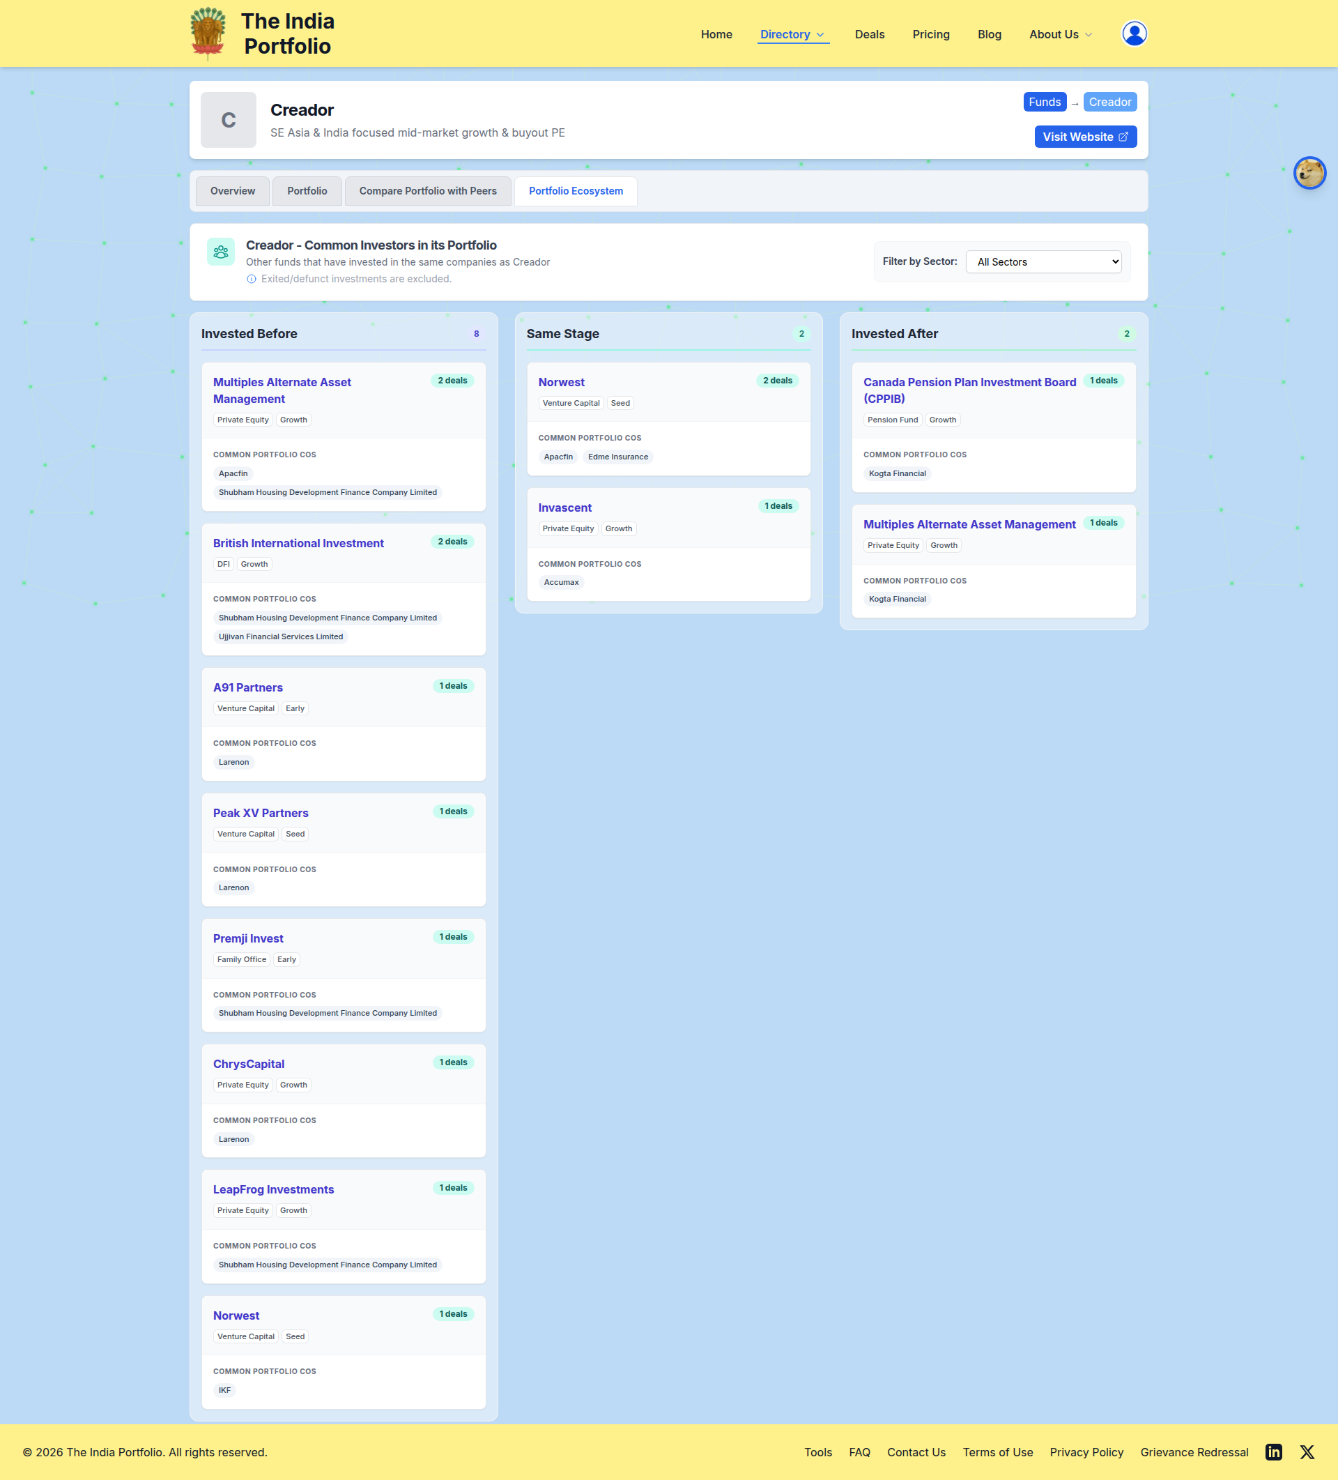Open the Grievance Redressal footer link
The image size is (1338, 1480).
tap(1194, 1452)
